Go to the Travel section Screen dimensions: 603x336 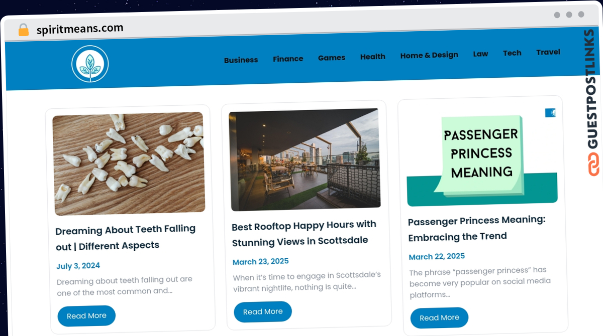pos(548,52)
